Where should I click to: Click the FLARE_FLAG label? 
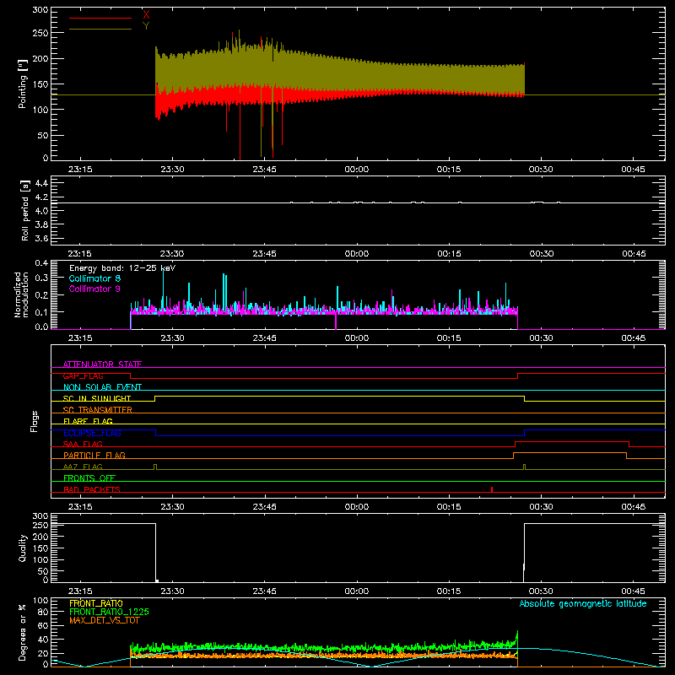click(x=88, y=421)
